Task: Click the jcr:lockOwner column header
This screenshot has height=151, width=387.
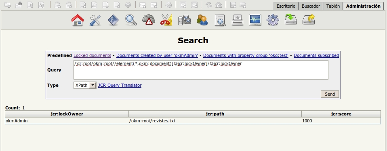Action: (67, 114)
